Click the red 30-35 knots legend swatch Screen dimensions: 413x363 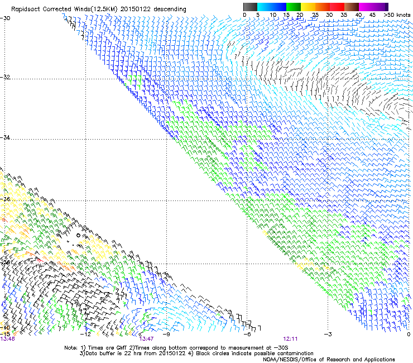337,7
